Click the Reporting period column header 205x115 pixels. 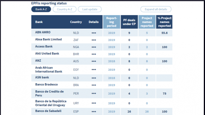click(111, 22)
